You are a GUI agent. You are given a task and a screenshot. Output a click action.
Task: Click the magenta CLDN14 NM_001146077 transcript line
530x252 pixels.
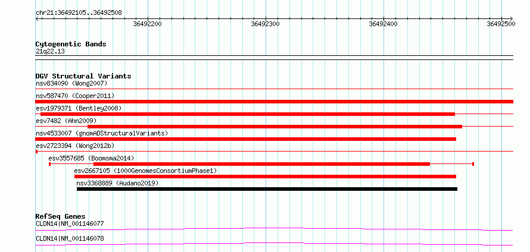[275, 229]
